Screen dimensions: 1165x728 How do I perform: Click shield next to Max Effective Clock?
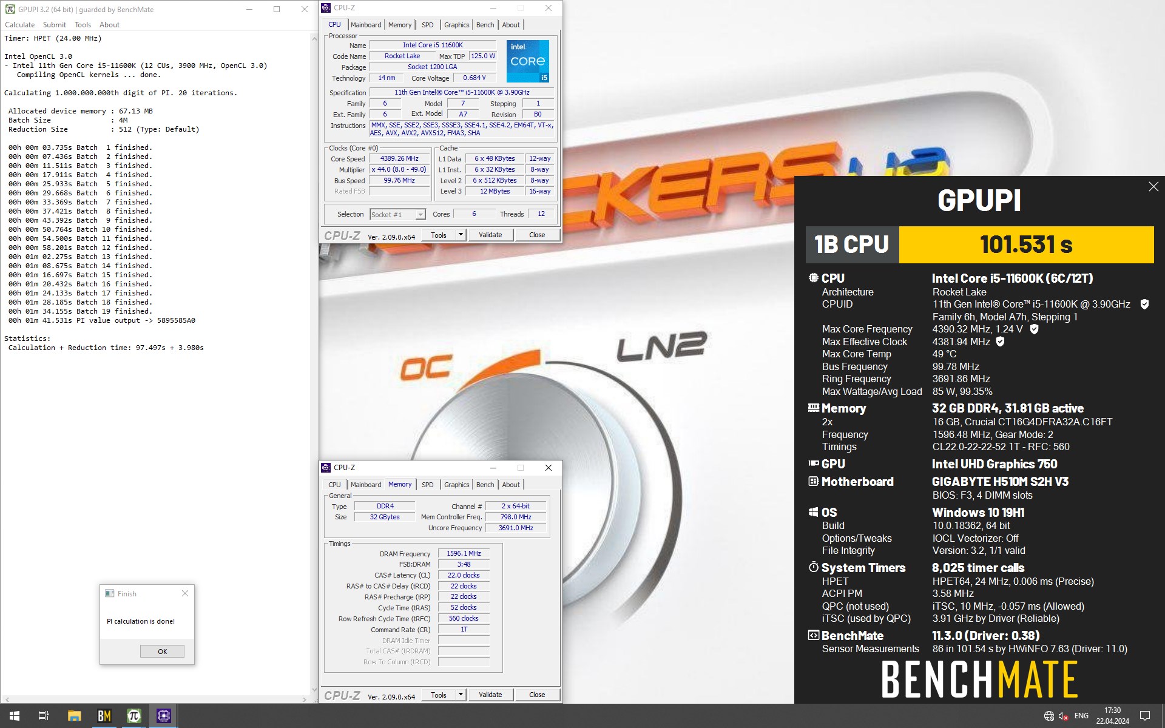[1001, 342]
